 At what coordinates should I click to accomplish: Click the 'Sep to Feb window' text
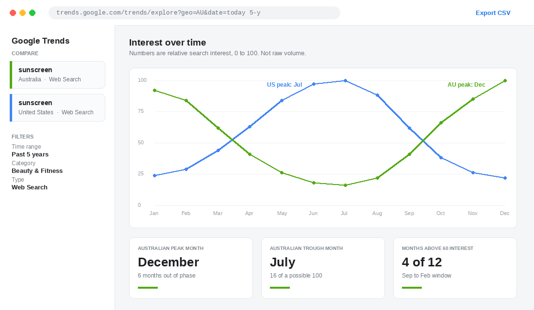click(x=426, y=275)
